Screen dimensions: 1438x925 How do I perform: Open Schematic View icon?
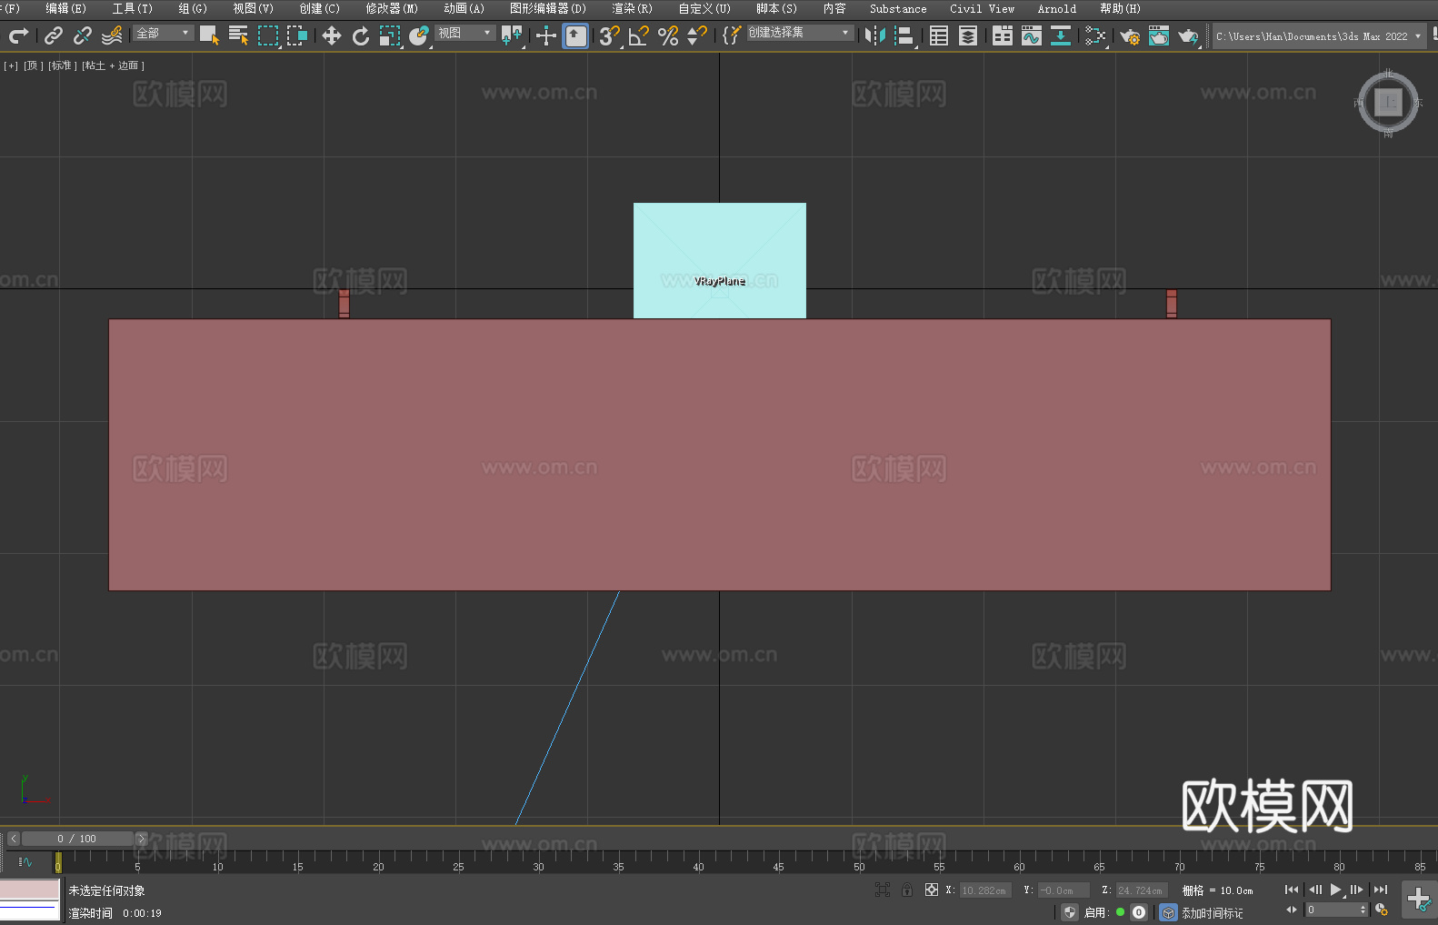coord(1095,35)
